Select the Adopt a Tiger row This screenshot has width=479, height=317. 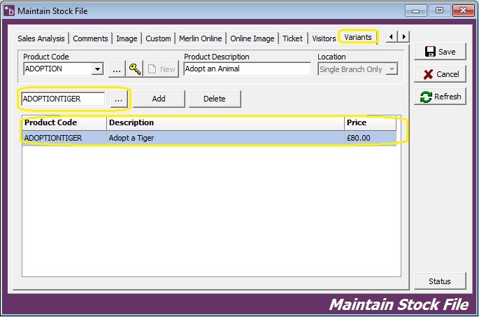(x=208, y=138)
